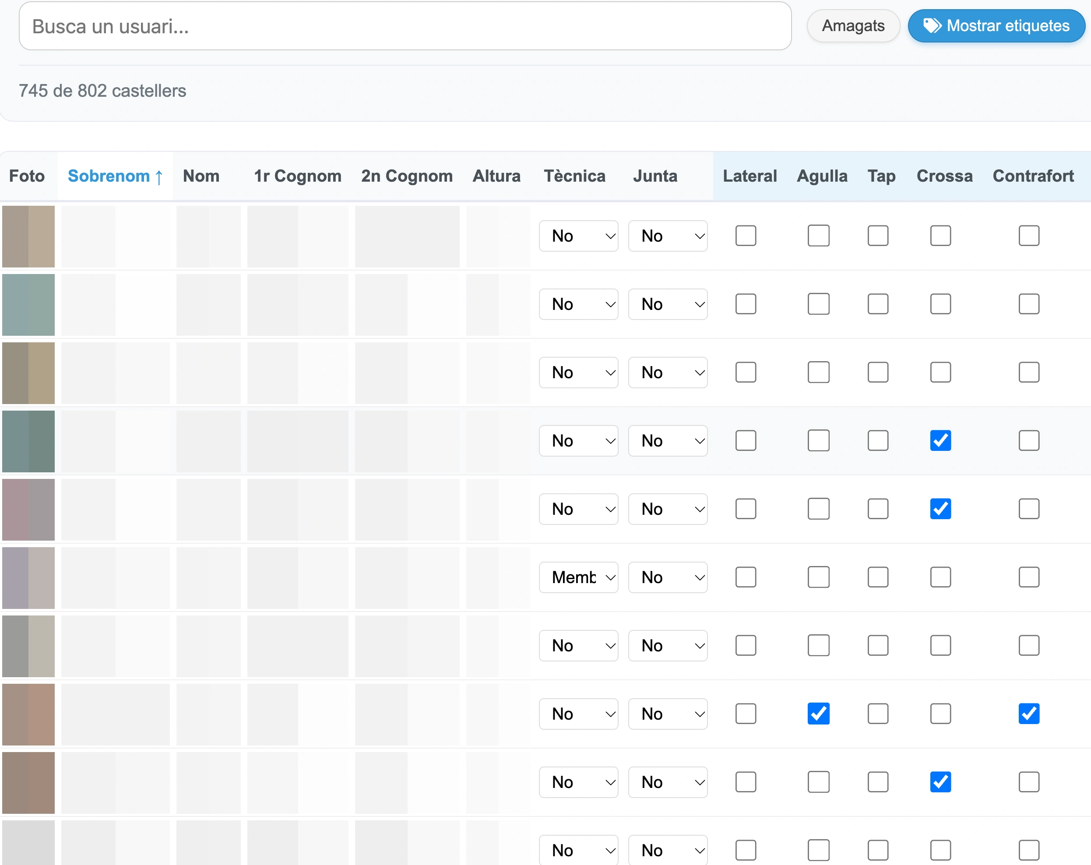Sort the table by Altura column
The width and height of the screenshot is (1091, 865).
(496, 176)
